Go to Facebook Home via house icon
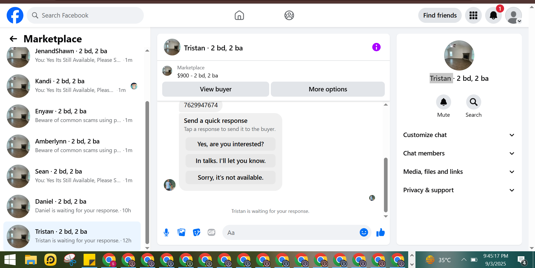This screenshot has height=268, width=535. 239,15
